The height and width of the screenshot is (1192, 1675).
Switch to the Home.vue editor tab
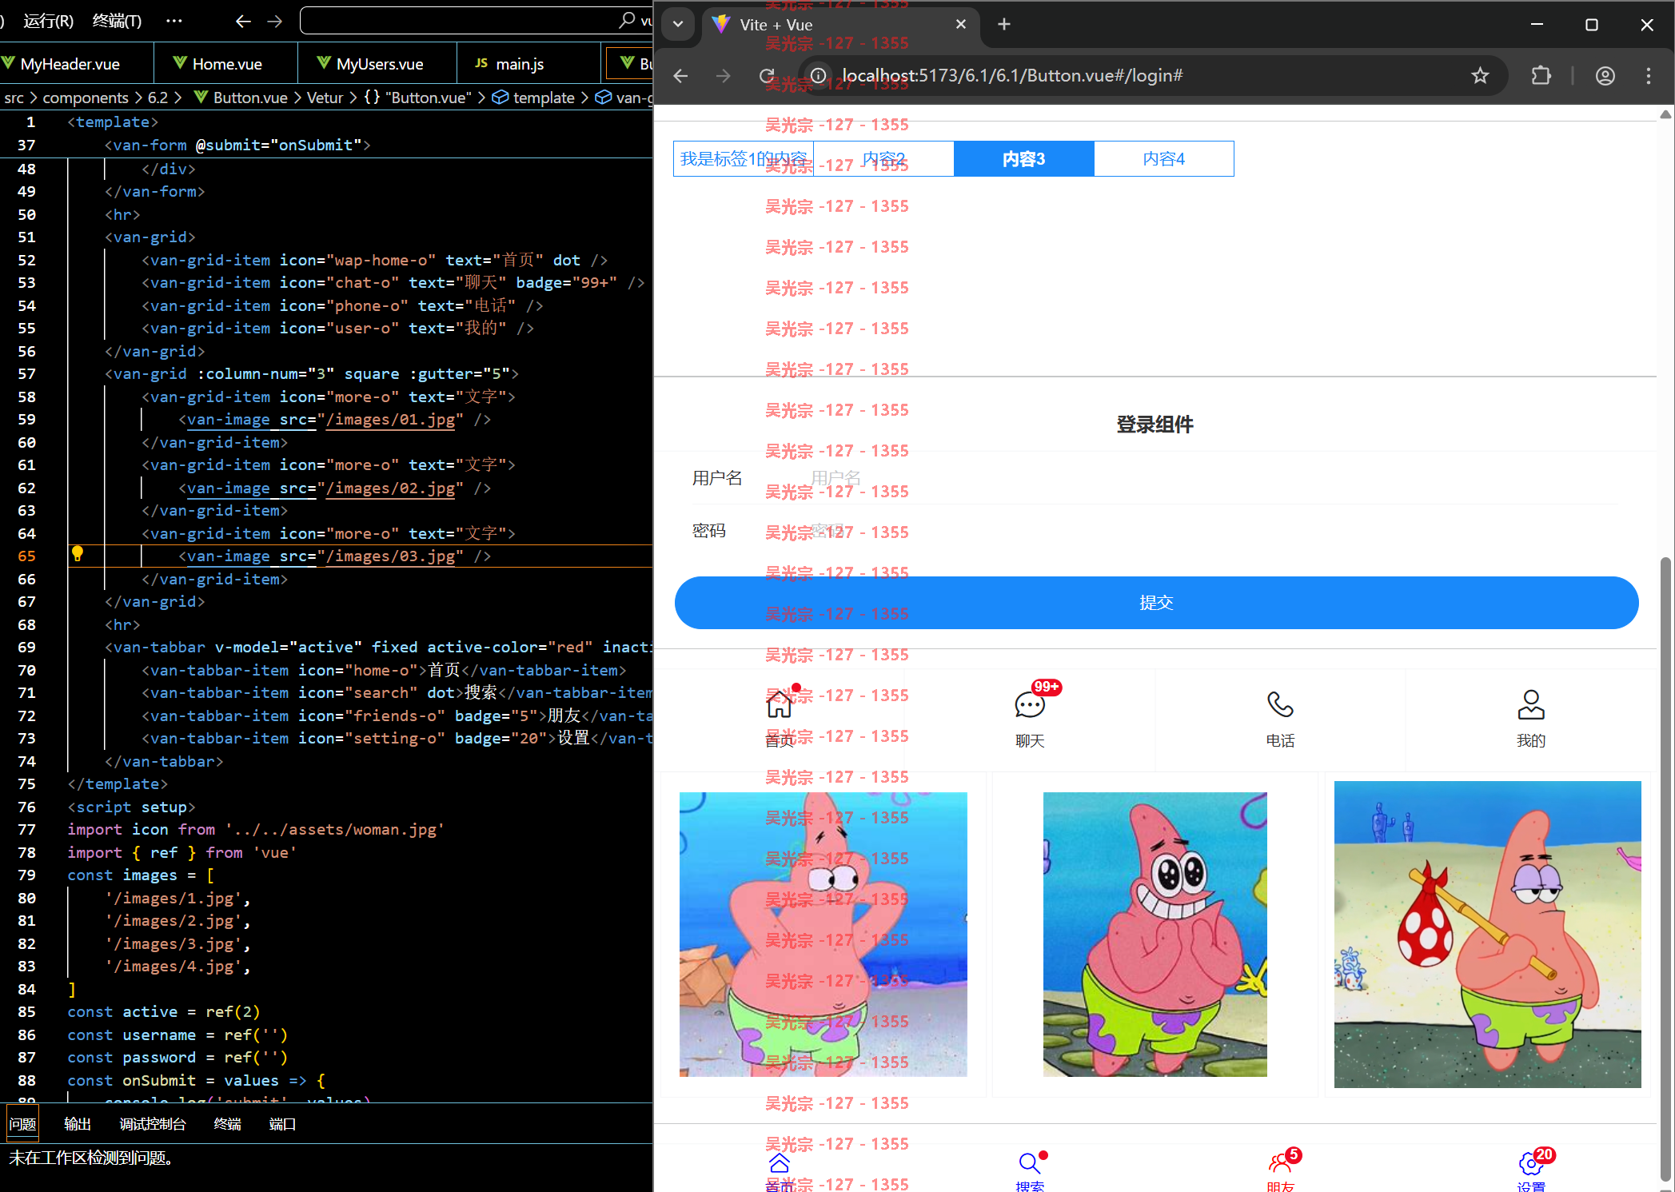click(x=226, y=64)
